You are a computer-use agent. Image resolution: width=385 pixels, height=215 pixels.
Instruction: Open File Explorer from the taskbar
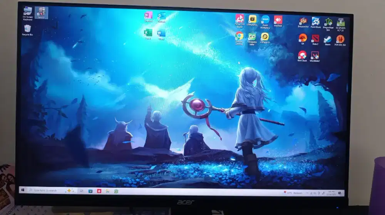pyautogui.click(x=107, y=191)
